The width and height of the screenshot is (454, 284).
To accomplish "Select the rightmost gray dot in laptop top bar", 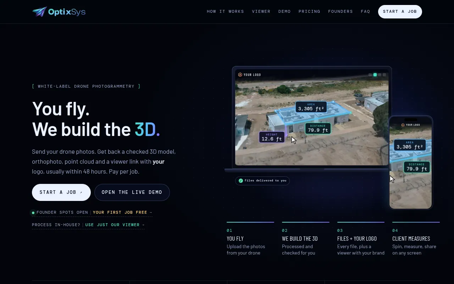I will pyautogui.click(x=384, y=75).
